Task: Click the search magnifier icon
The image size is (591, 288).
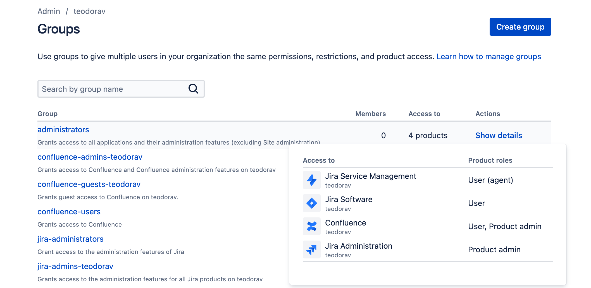Action: click(x=193, y=89)
